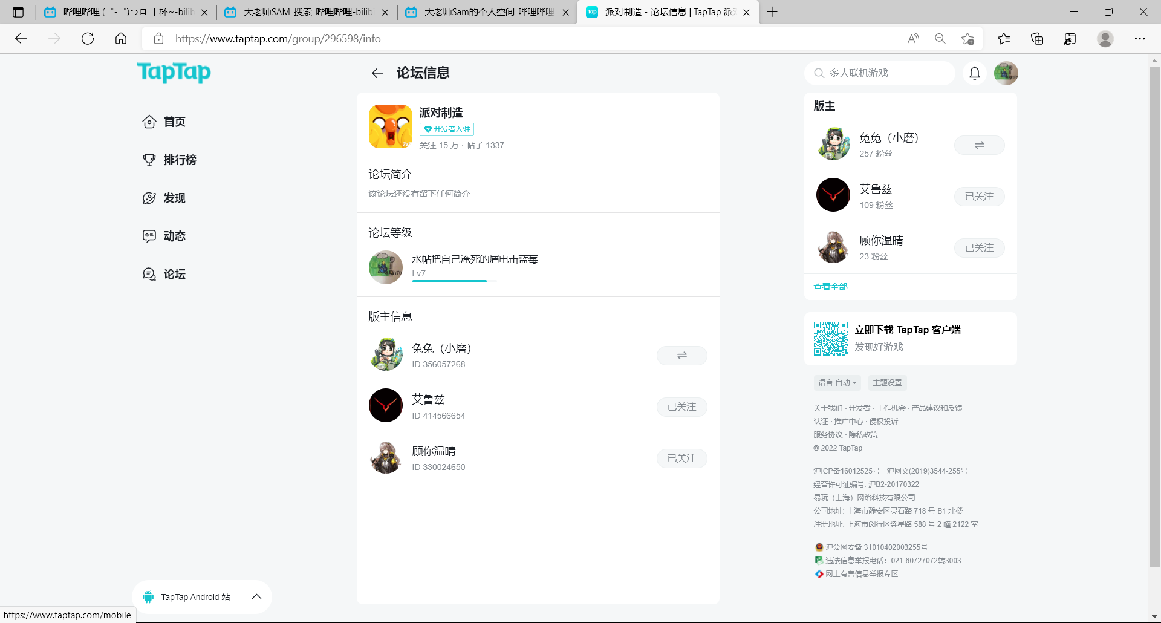Open the 排行榜 rankings trophy item
Screen dimensions: 1161x623
click(170, 160)
